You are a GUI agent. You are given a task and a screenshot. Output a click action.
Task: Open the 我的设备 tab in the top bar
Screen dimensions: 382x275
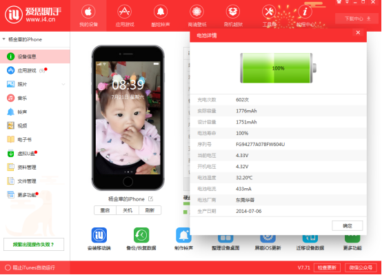88,16
